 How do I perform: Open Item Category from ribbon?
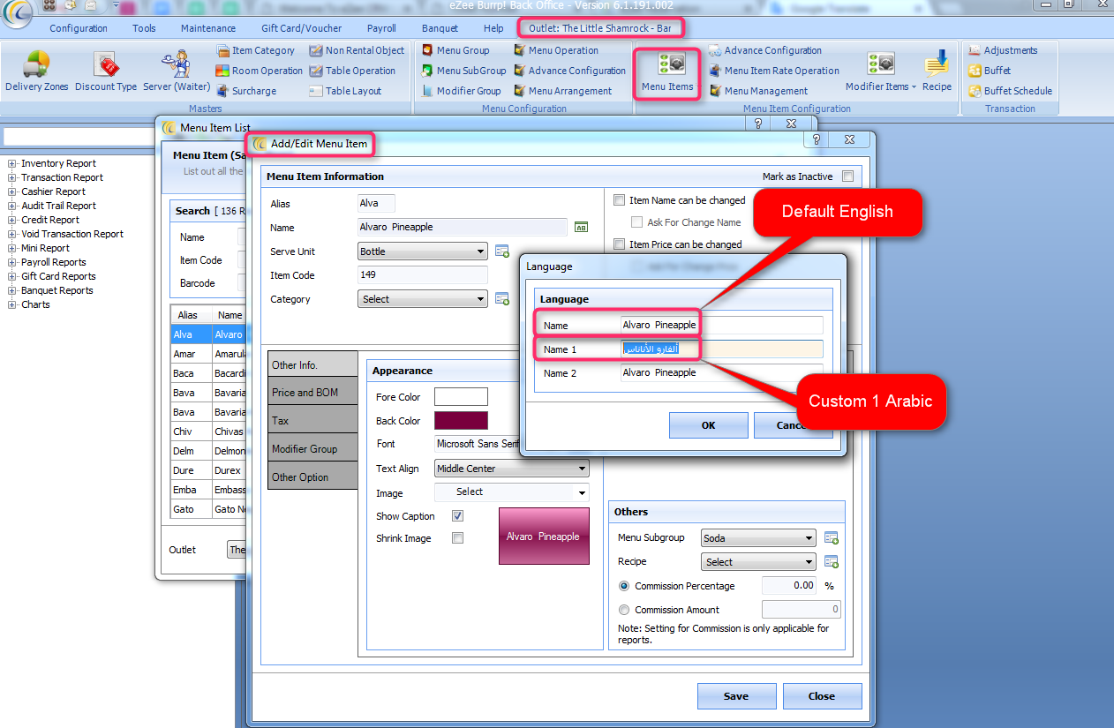click(x=256, y=50)
